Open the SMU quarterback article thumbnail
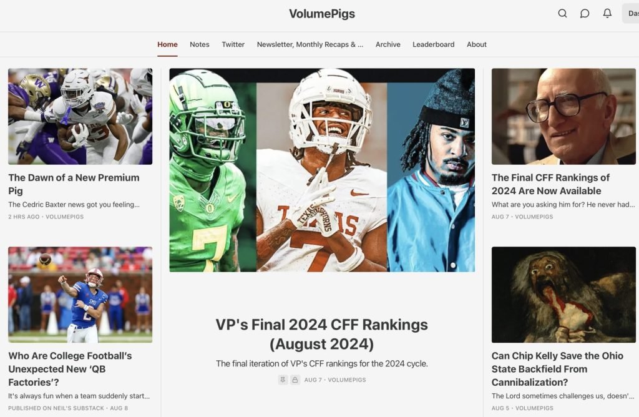This screenshot has width=639, height=417. click(80, 294)
